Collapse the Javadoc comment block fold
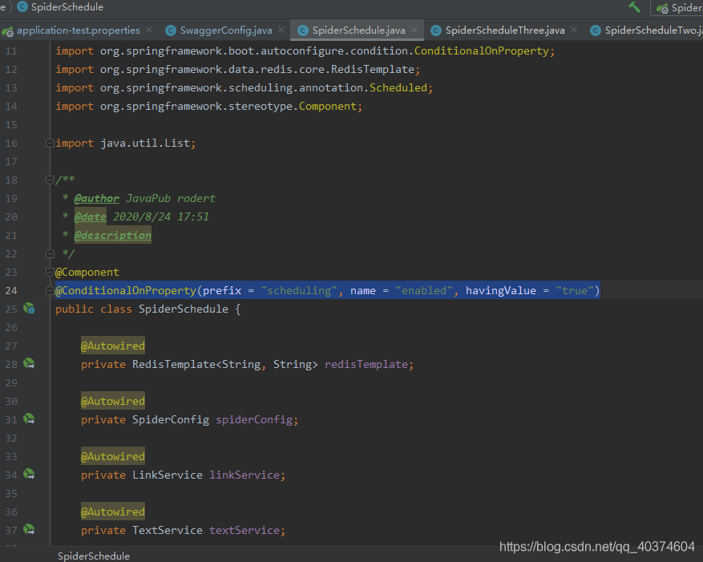 [49, 179]
